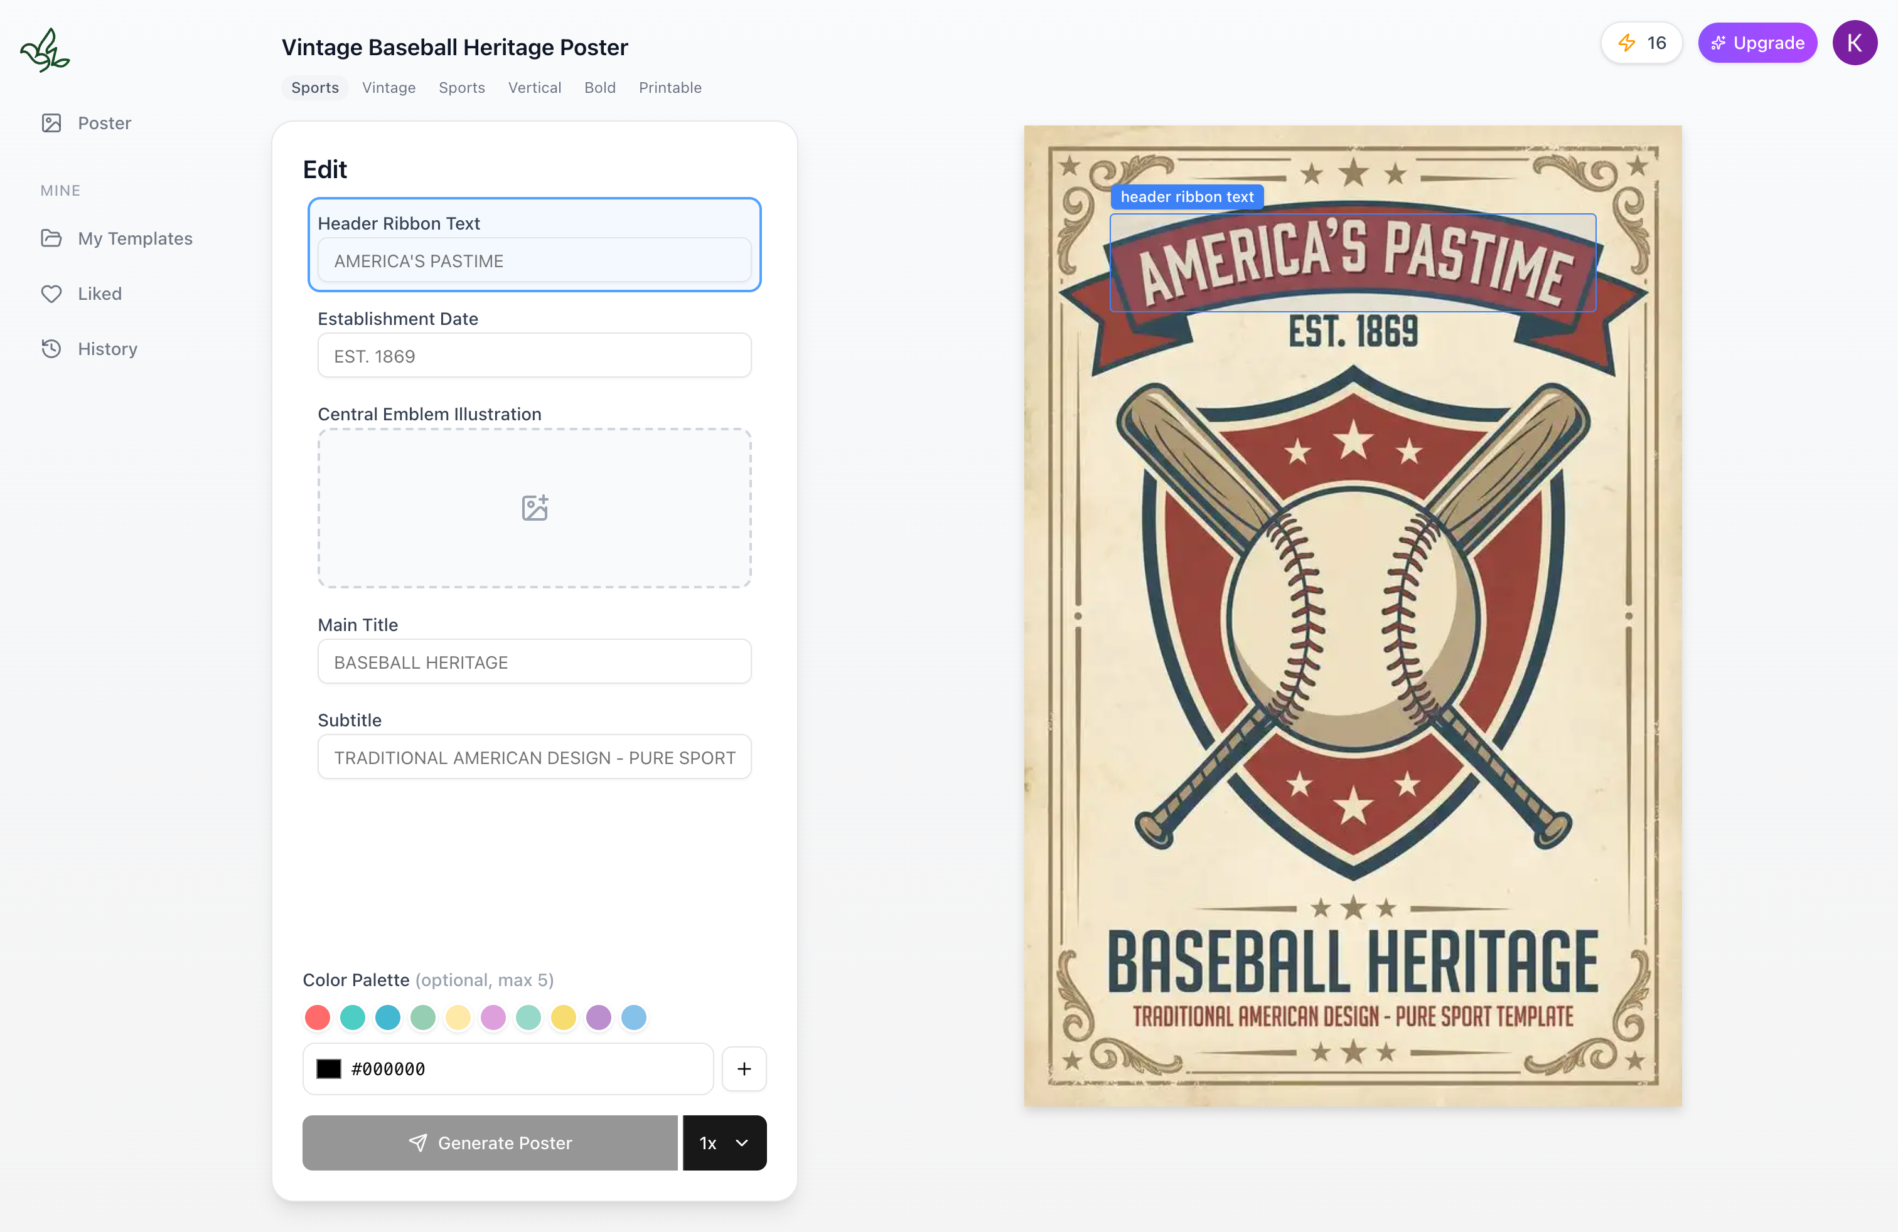Image resolution: width=1898 pixels, height=1232 pixels.
Task: Select the Bold tag
Action: (599, 88)
